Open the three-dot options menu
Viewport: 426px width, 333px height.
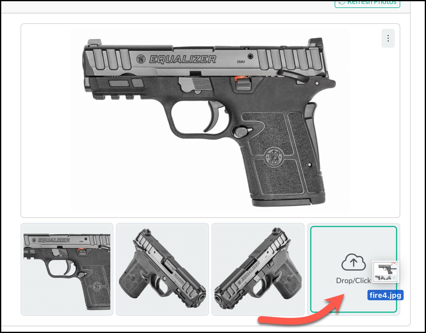(388, 38)
